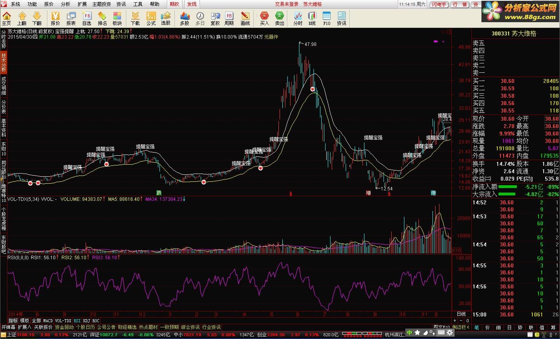Click the 期权 options button
The height and width of the screenshot is (339, 560).
[x=174, y=4]
